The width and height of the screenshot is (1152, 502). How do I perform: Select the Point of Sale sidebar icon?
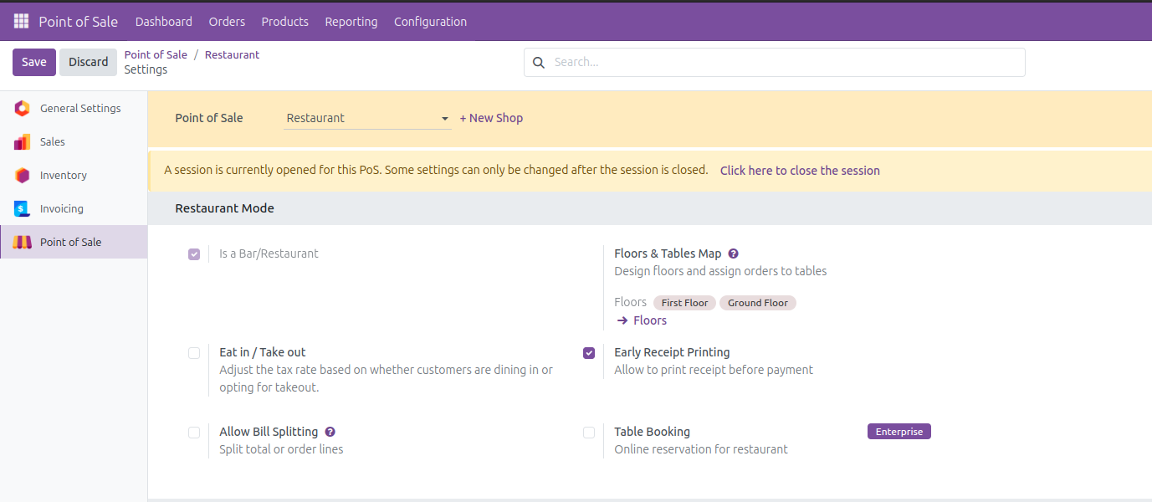pos(22,242)
